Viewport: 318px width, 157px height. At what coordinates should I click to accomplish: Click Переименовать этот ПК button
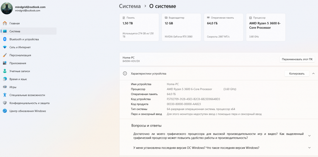297,59
